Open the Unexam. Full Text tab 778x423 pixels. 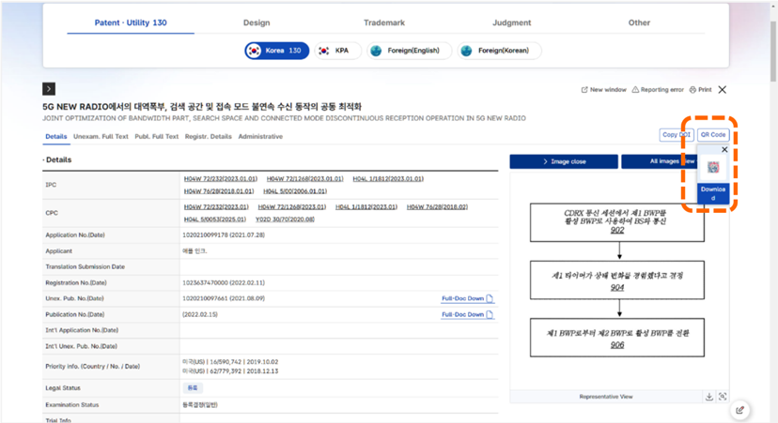pyautogui.click(x=101, y=137)
